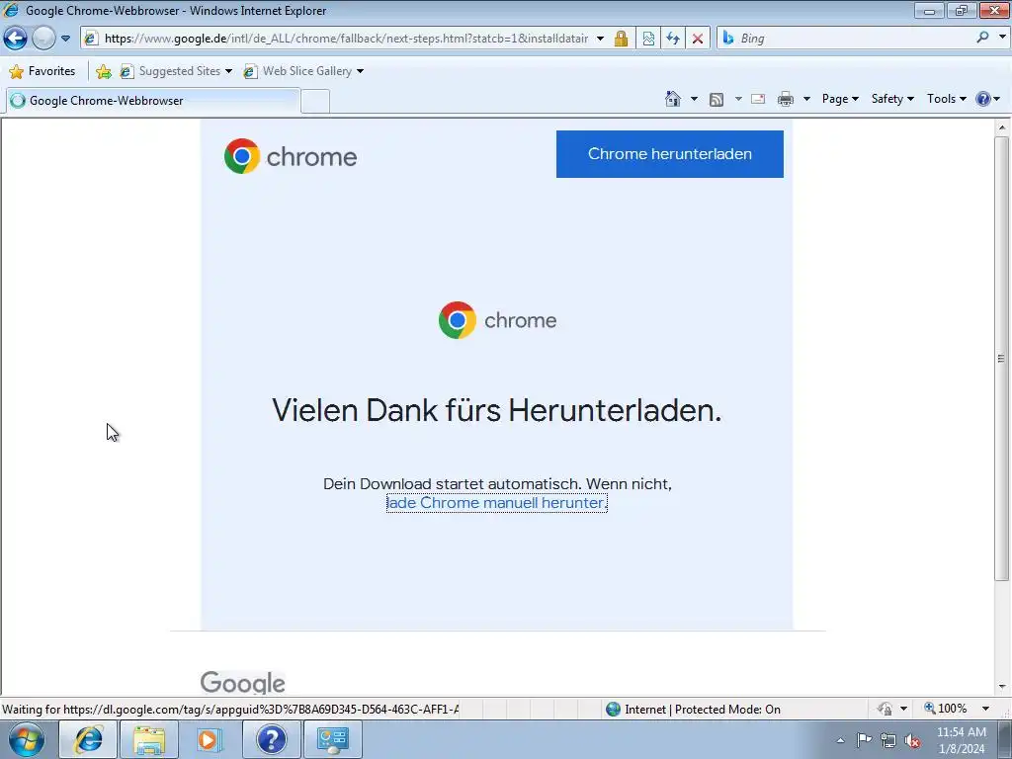Open the Windows Start menu
1012x759 pixels.
(27, 739)
